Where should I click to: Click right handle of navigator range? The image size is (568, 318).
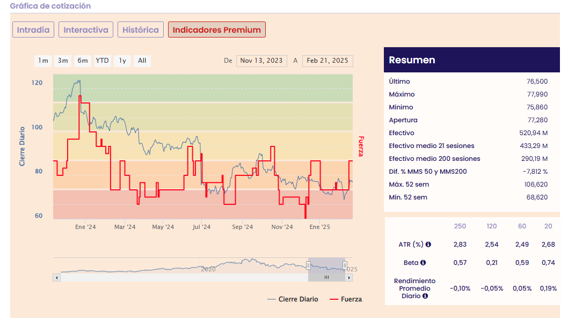click(345, 265)
